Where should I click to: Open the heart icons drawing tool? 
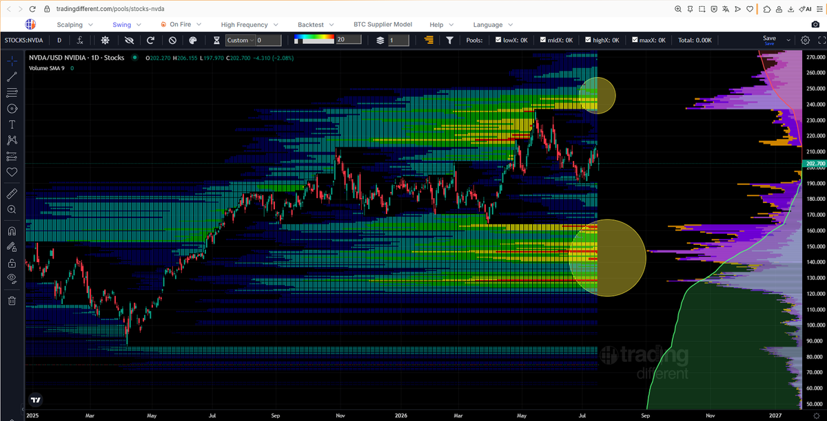click(12, 172)
